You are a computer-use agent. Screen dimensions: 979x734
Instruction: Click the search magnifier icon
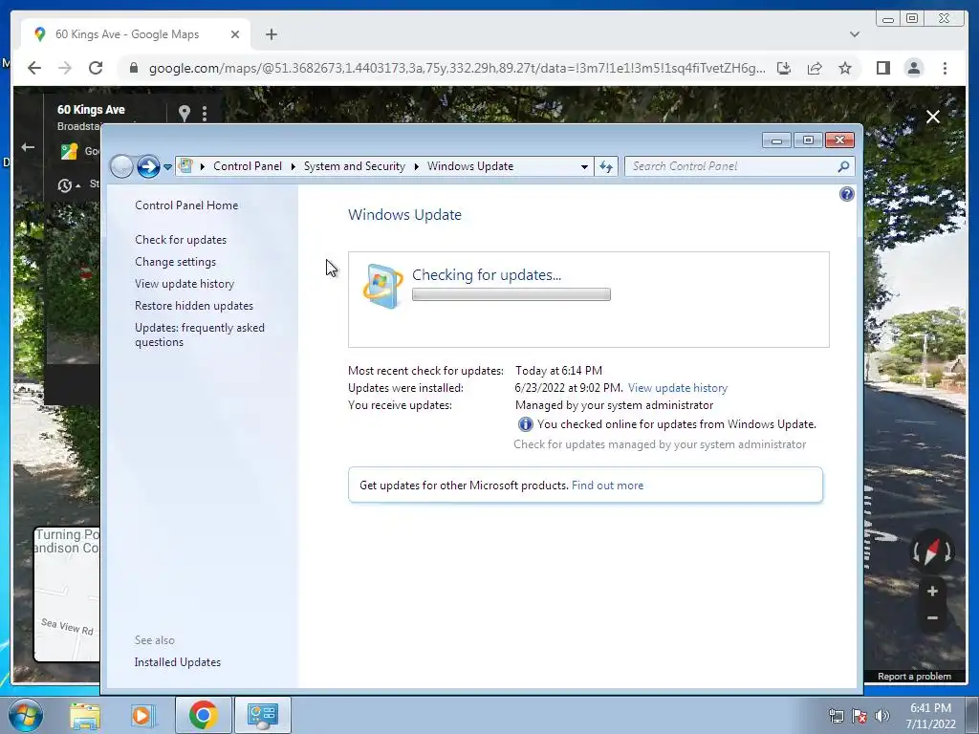[843, 166]
